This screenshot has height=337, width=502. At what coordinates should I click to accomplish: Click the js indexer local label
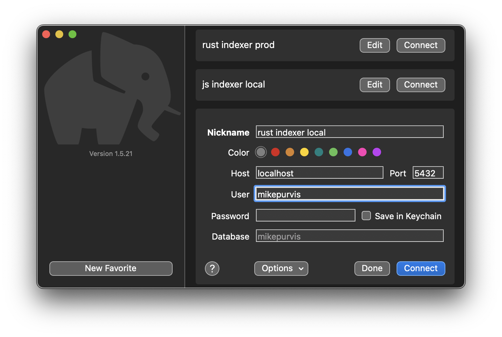[234, 85]
